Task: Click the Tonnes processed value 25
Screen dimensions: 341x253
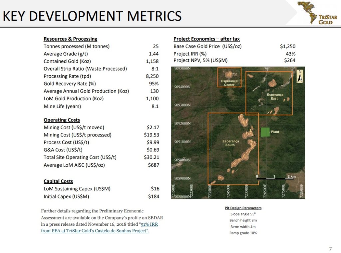Action: pyautogui.click(x=156, y=46)
